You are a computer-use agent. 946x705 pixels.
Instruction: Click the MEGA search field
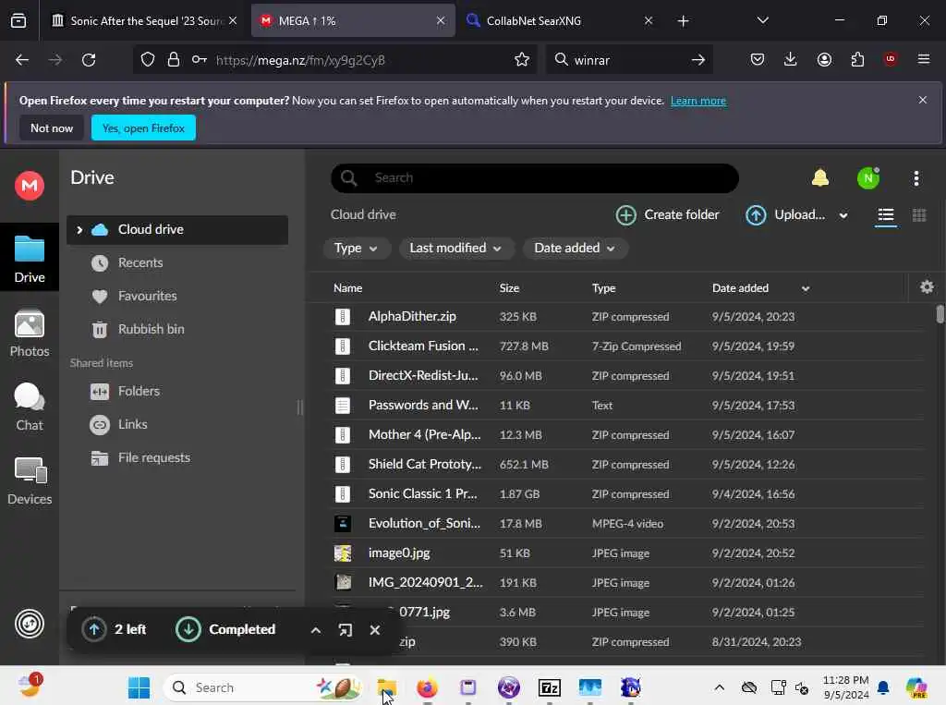tap(535, 178)
